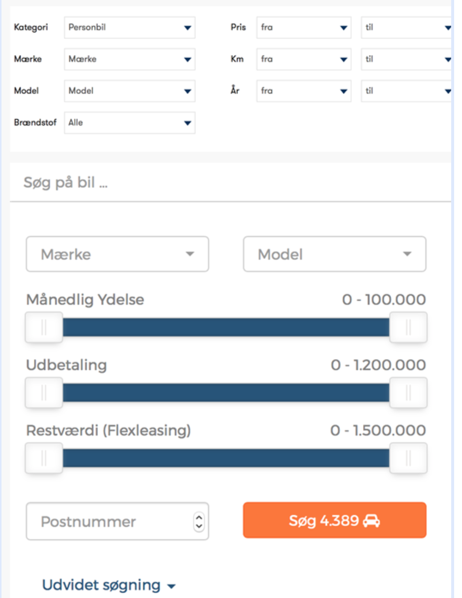
Task: Click the right handle of Månedlig Ydelse slider
Action: pyautogui.click(x=408, y=327)
